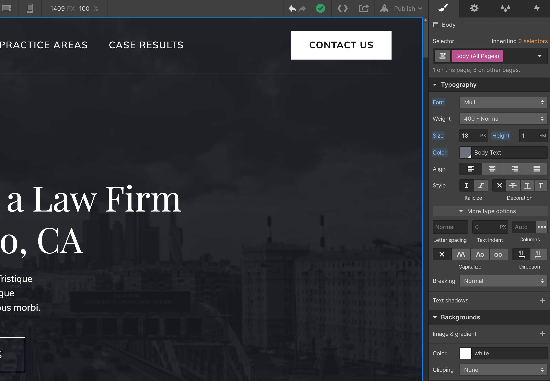The width and height of the screenshot is (550, 381).
Task: Open the Interactions lightning panel
Action: click(x=536, y=8)
